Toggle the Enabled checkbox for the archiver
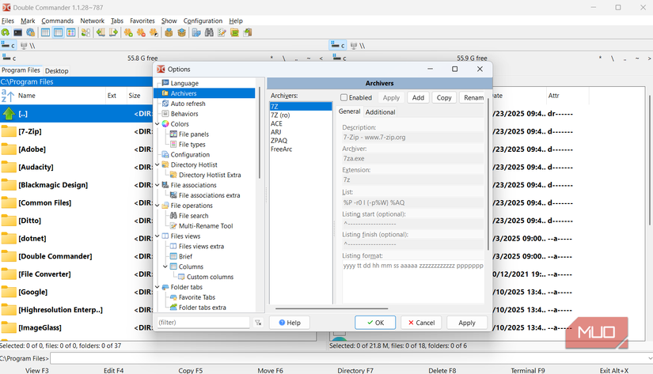 tap(344, 97)
